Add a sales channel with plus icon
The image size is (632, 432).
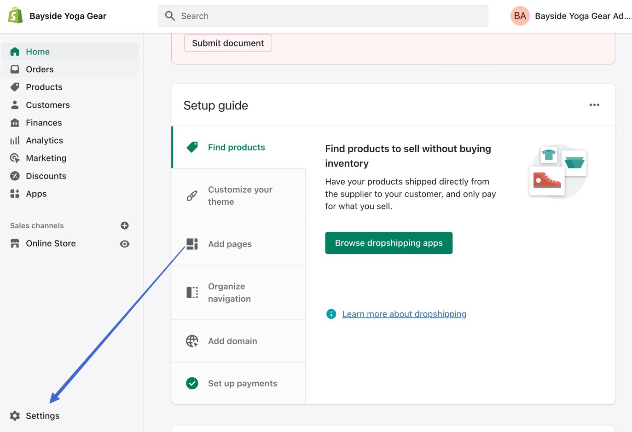tap(125, 225)
